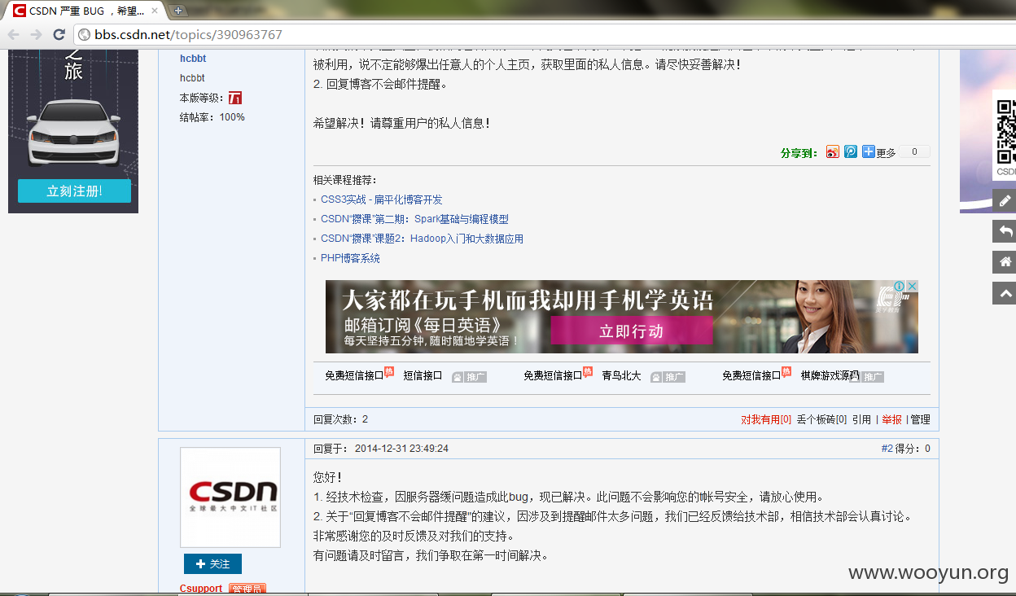Screen dimensions: 1016x596
Task: Click the CSDN avatar image of Csupport
Action: [x=230, y=497]
